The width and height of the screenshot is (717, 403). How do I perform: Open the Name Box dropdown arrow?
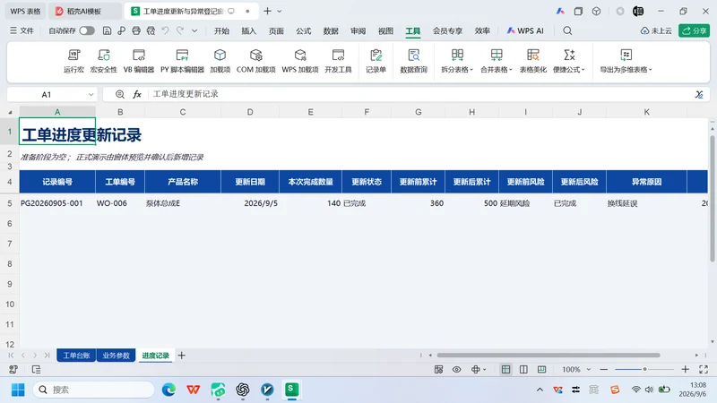(91, 95)
